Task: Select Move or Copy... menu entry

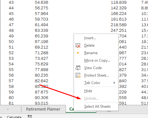Action: (x=97, y=60)
